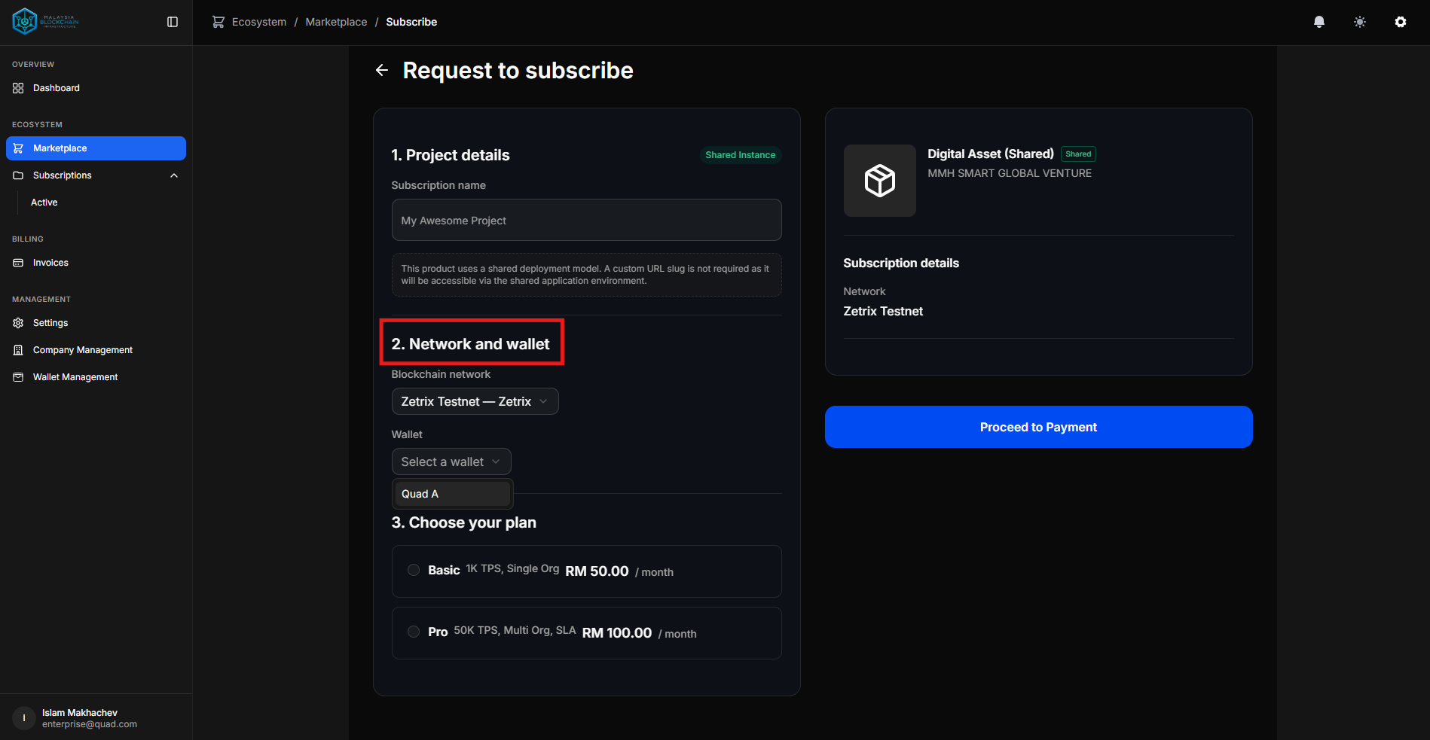Click the Proceed to Payment button
Image resolution: width=1430 pixels, height=740 pixels.
pos(1038,427)
